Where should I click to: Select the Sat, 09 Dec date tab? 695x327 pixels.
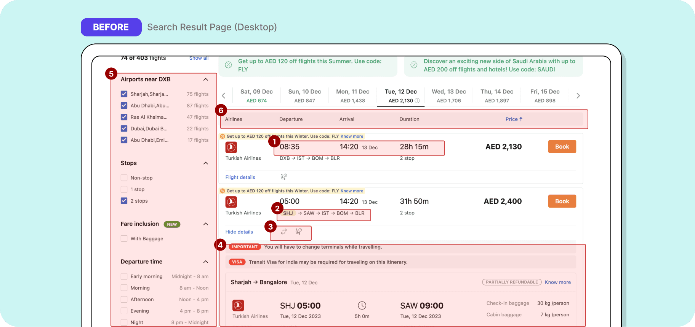256,96
